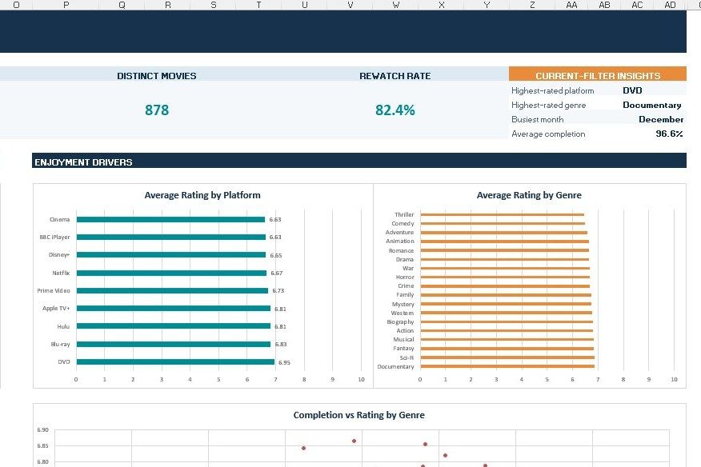The image size is (701, 467).
Task: Select the 82.4% rewatch rate value
Action: (395, 110)
